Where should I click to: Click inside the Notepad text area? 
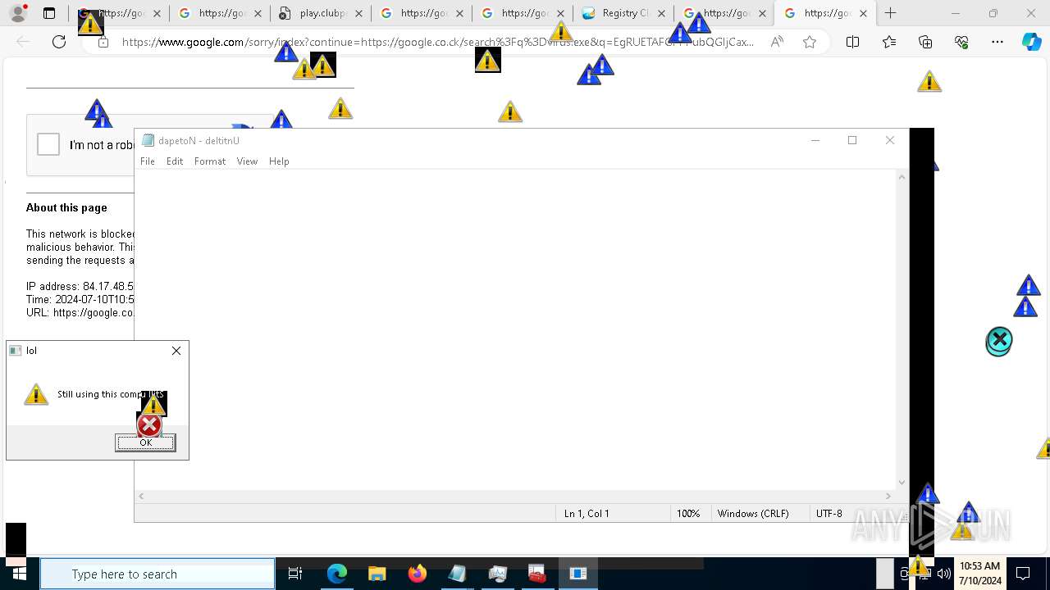tap(515, 329)
